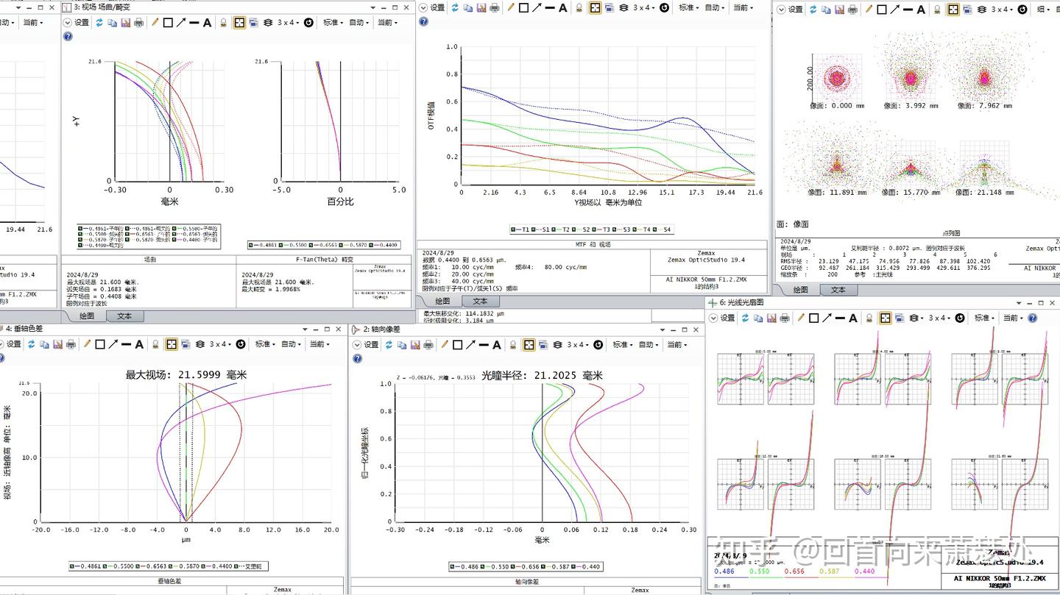
Task: Print the field curvature/distortion plot (视场 场曲/畸变)
Action: coord(138,23)
